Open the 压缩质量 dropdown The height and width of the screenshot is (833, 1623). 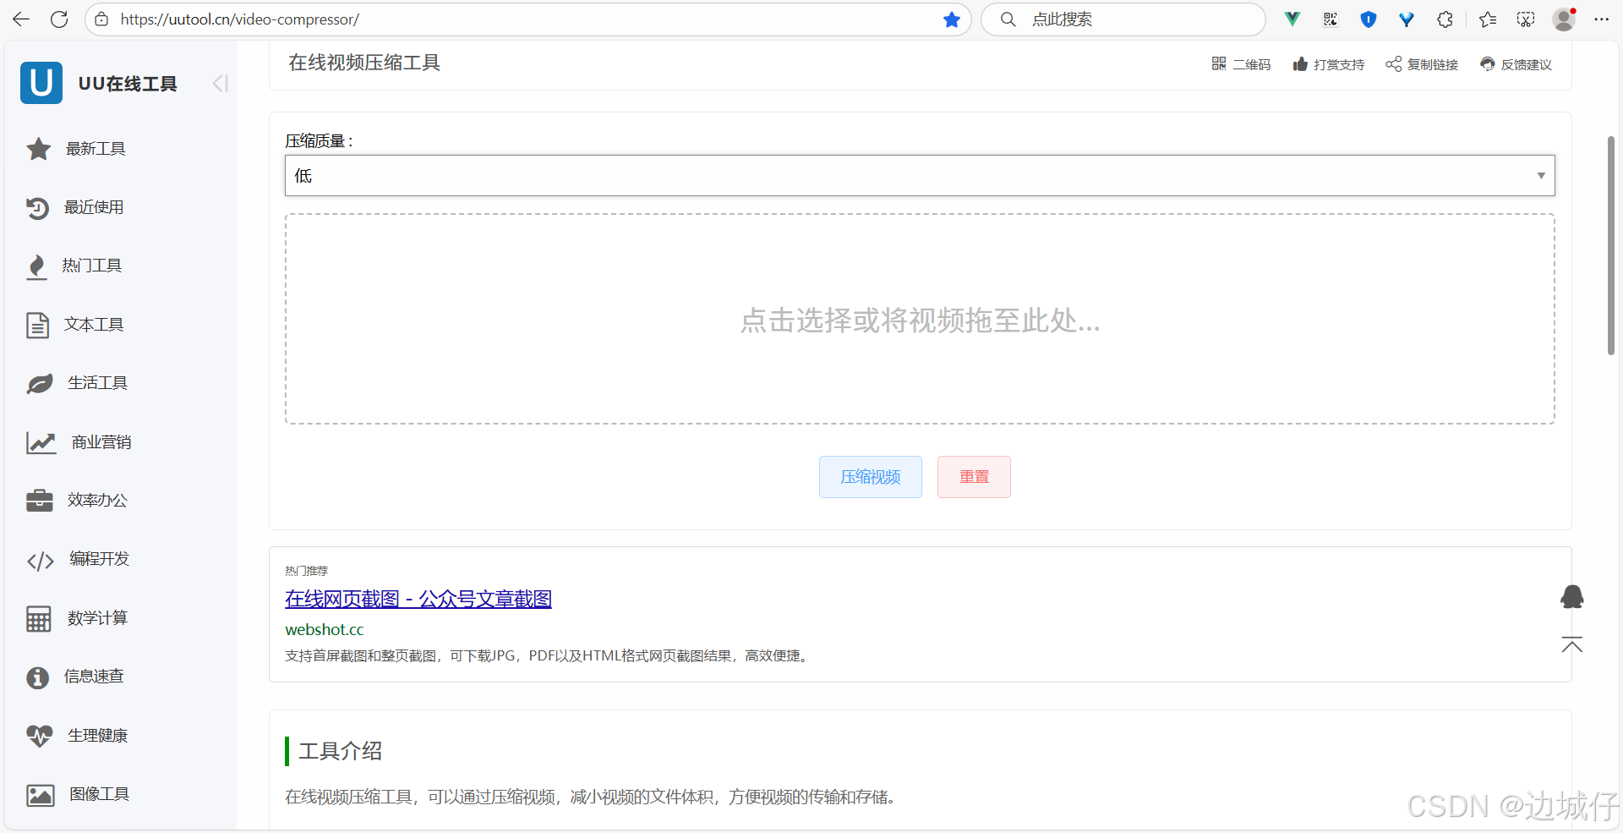click(920, 175)
